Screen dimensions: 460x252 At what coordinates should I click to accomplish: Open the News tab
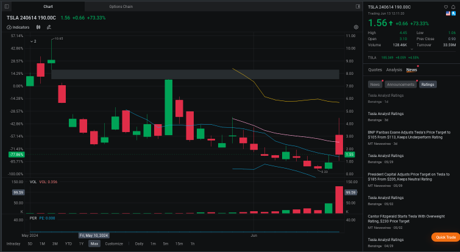tap(412, 70)
